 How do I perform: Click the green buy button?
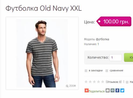coord(128,57)
